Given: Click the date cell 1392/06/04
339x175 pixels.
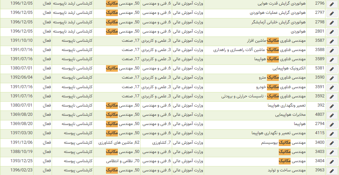Looking at the screenshot, I should 21,78.
